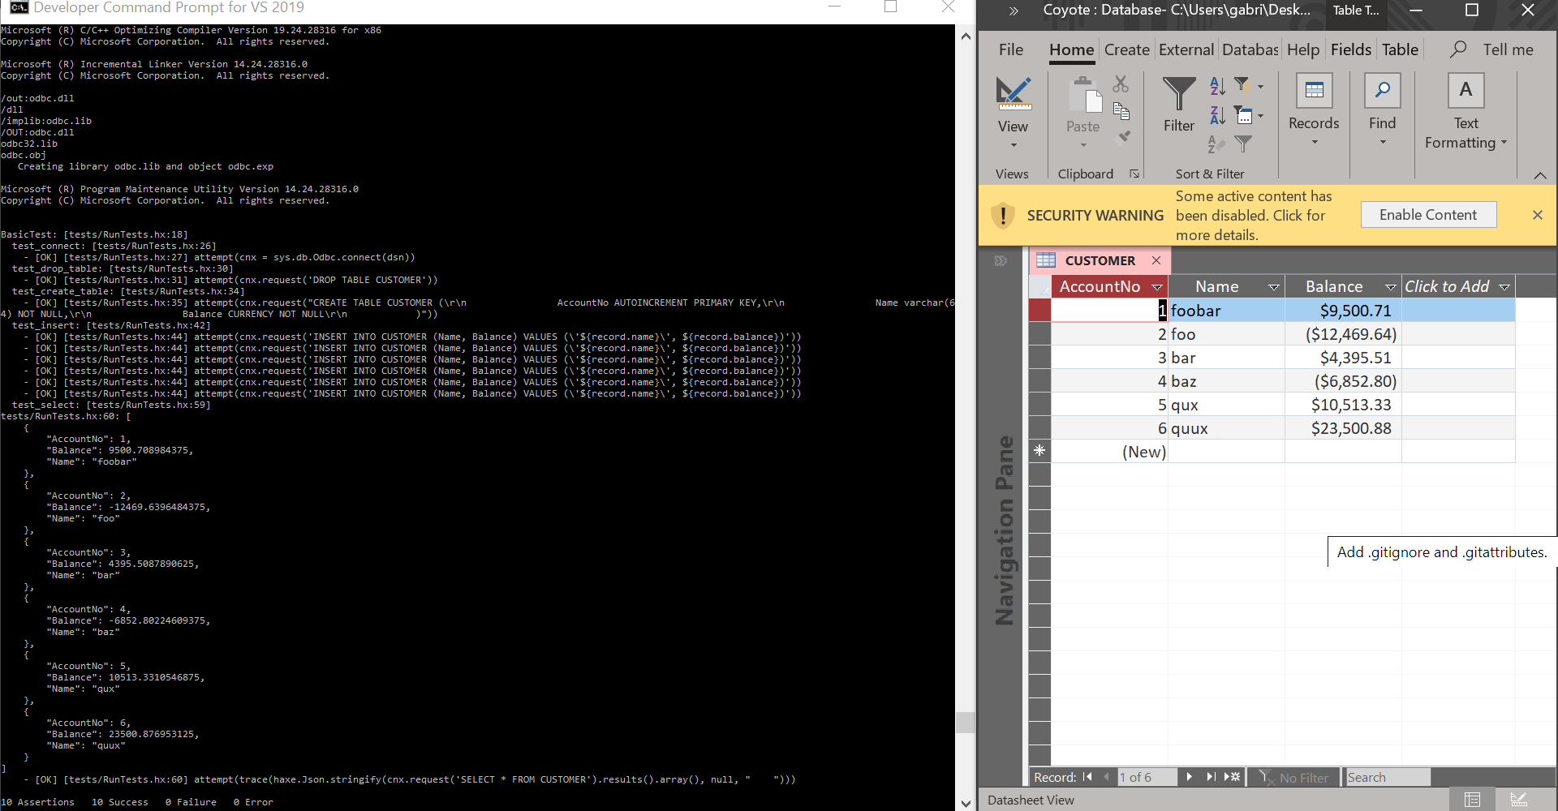Click the View design icon in ribbon
1558x811 pixels.
click(x=1014, y=93)
